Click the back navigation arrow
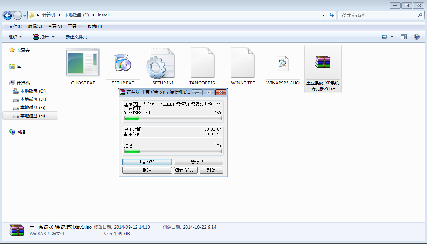The width and height of the screenshot is (427, 244). pyautogui.click(x=8, y=15)
